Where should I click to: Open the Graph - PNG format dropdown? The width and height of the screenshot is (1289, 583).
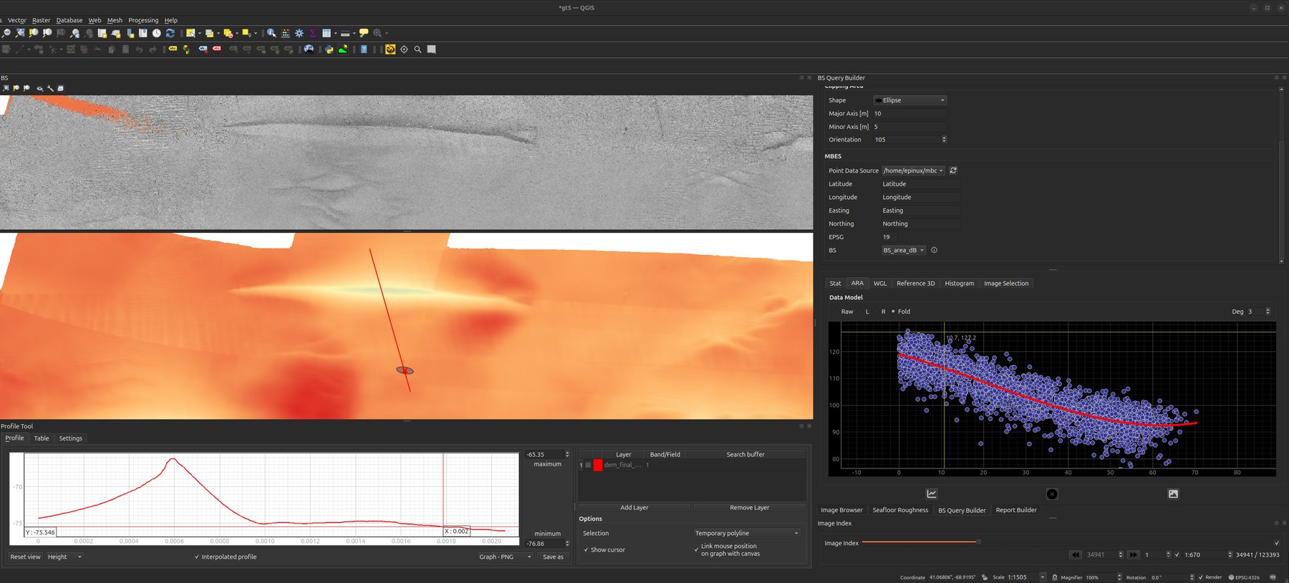(x=505, y=556)
